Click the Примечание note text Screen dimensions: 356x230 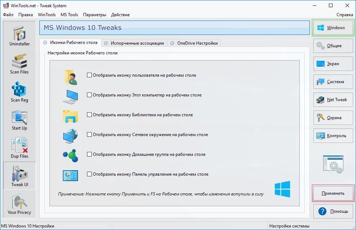pos(161,194)
